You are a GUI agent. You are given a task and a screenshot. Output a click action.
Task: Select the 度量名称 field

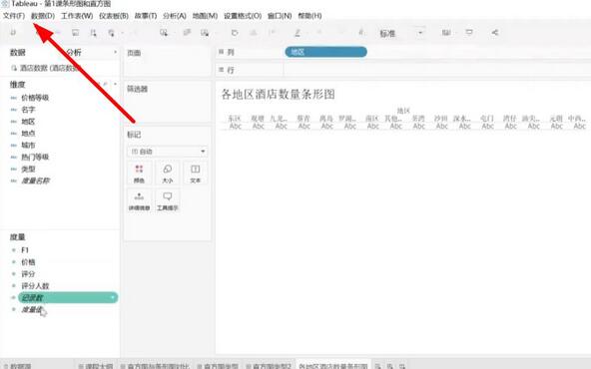pyautogui.click(x=35, y=181)
